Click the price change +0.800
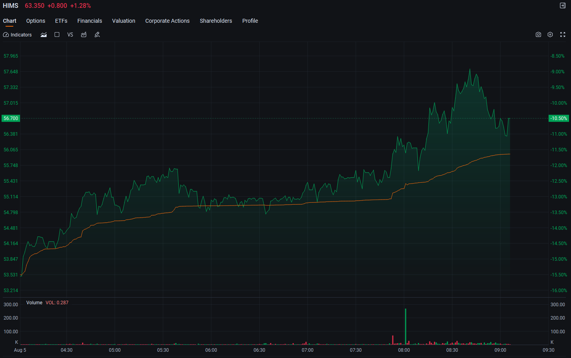This screenshot has width=571, height=358. [57, 5]
